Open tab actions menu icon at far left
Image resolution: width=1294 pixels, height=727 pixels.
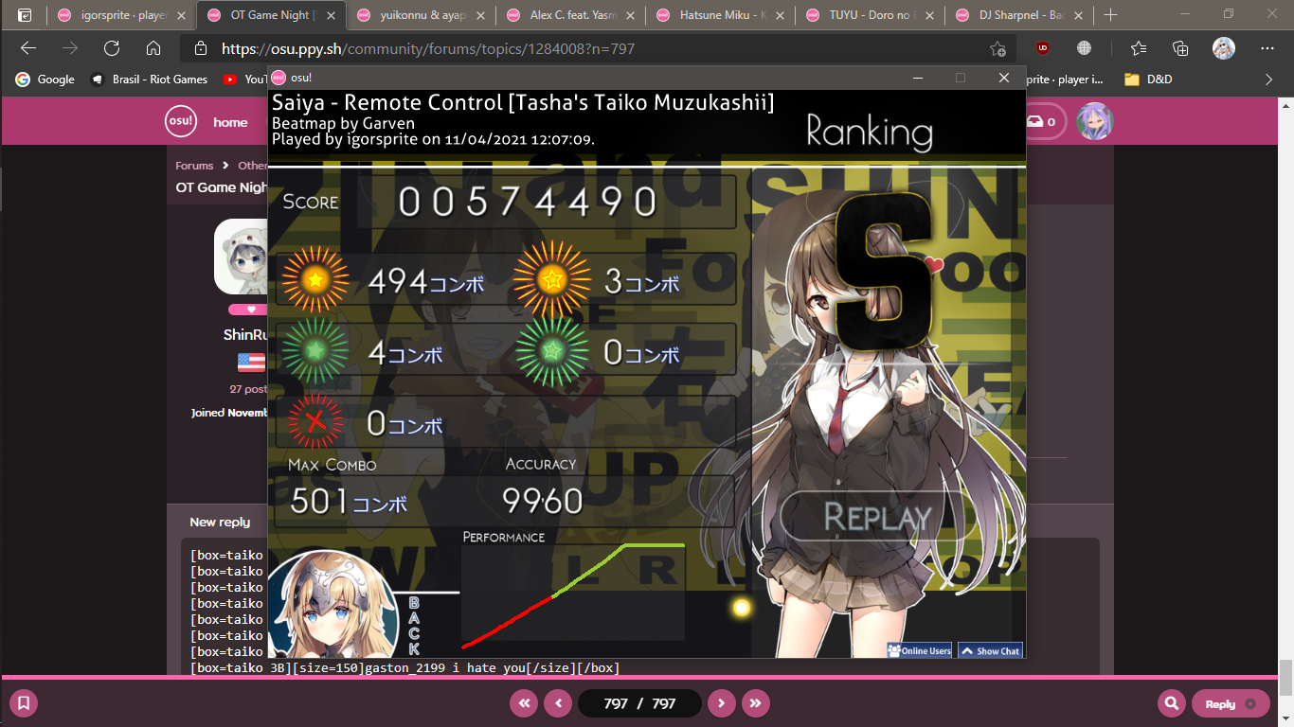24,15
